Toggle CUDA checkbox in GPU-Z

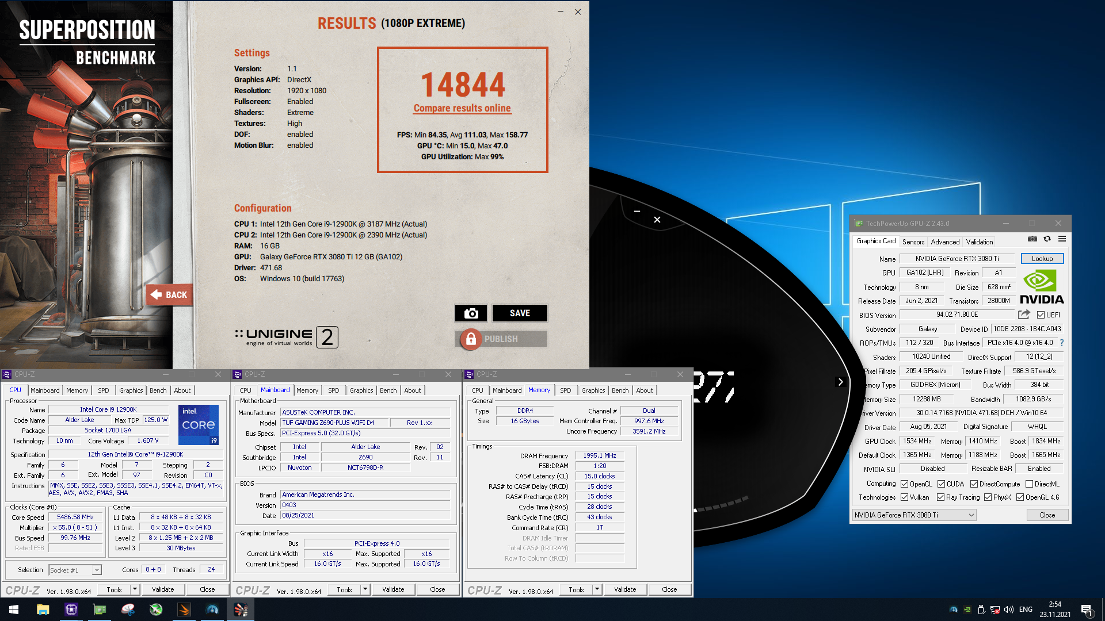941,484
